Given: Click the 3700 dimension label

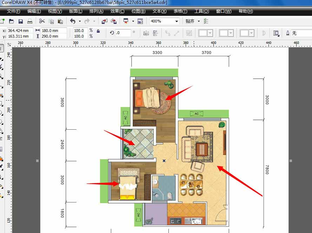Looking at the screenshot, I should point(206,53).
